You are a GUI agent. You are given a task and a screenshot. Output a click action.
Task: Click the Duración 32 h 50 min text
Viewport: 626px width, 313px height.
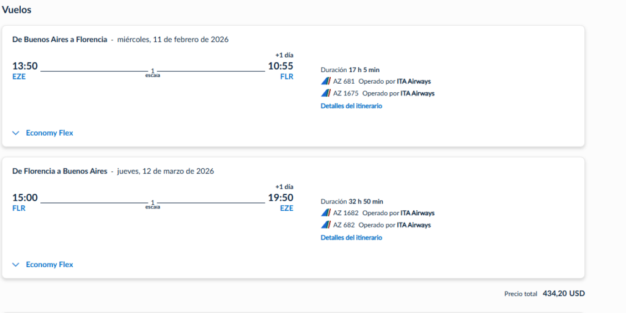tap(352, 201)
